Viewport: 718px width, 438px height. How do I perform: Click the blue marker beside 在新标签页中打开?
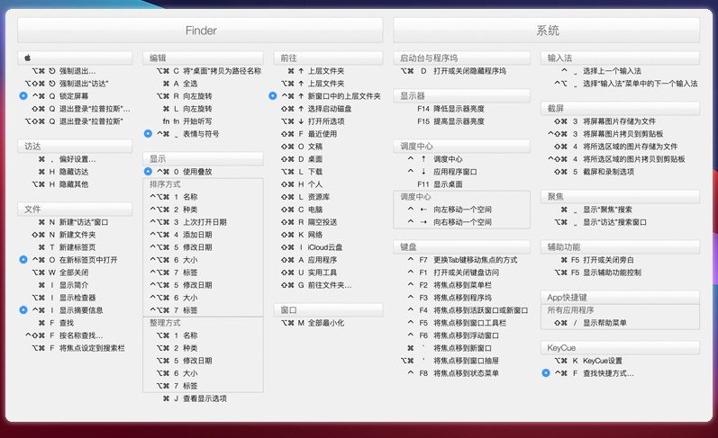tap(23, 260)
